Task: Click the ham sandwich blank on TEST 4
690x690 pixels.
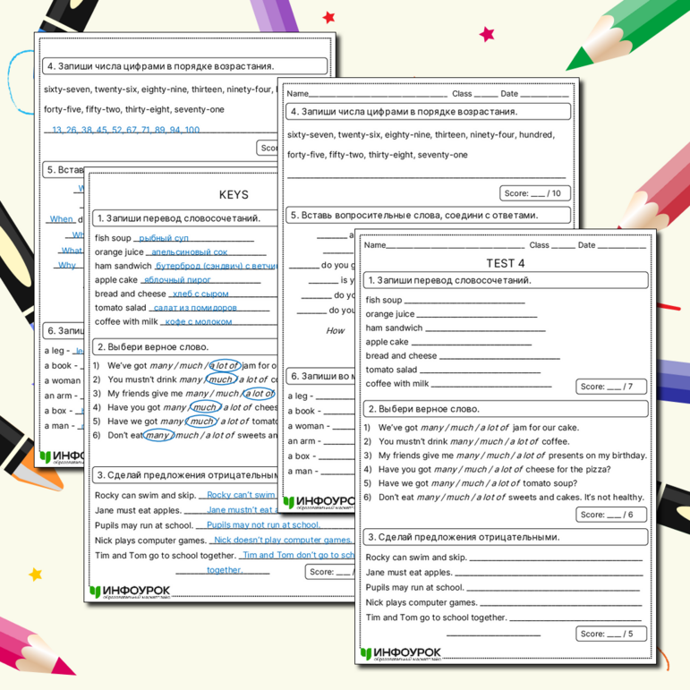Action: [485, 329]
